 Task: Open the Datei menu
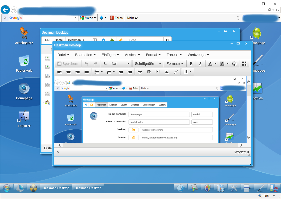point(63,55)
